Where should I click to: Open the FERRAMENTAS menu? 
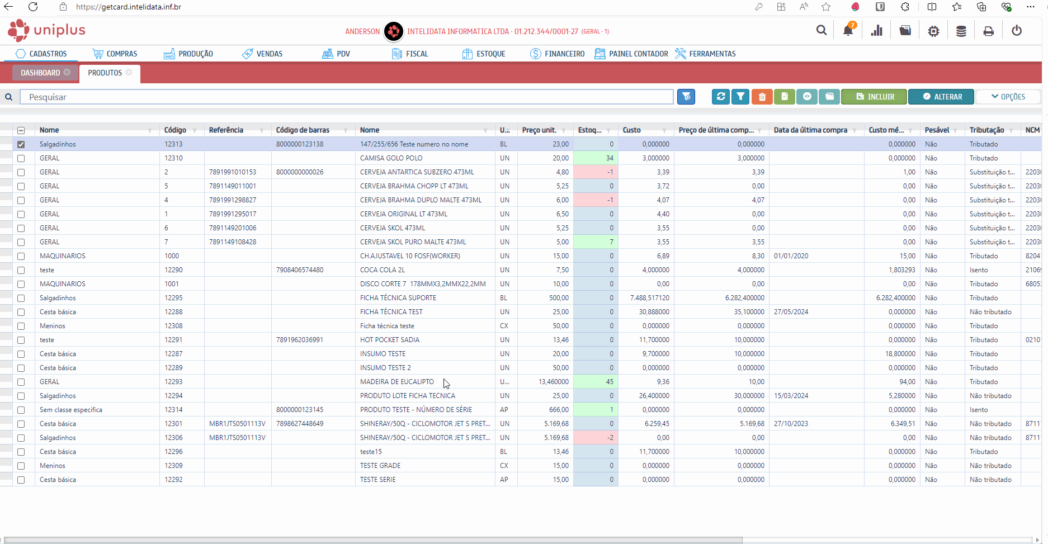coord(705,54)
